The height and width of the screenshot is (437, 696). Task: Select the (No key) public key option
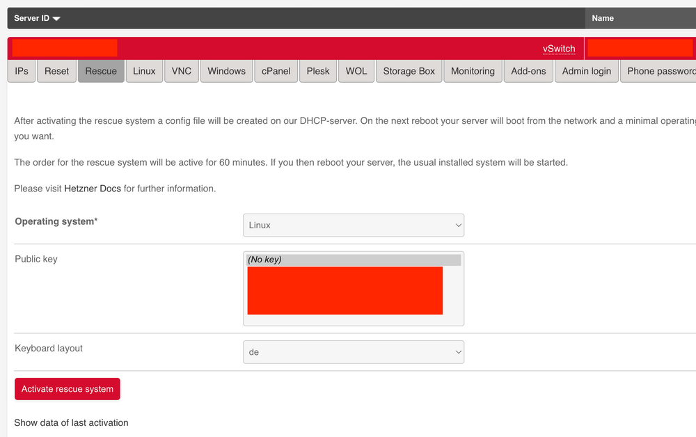353,260
